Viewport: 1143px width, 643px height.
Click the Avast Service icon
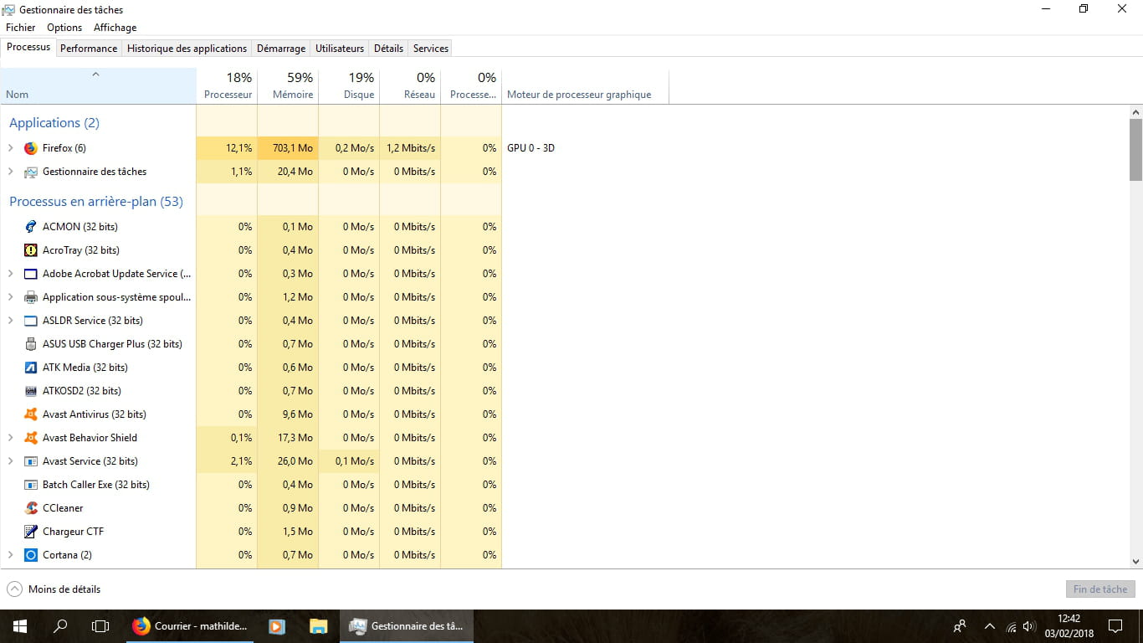click(x=31, y=461)
